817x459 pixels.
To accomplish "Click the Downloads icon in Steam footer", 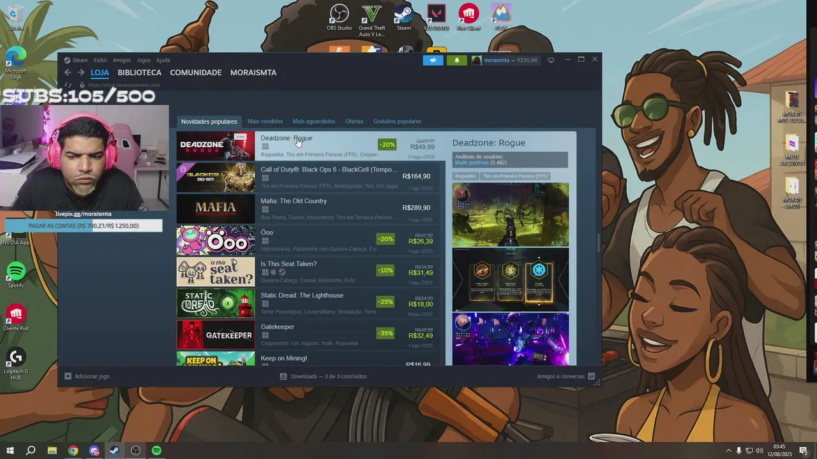I will [x=283, y=376].
